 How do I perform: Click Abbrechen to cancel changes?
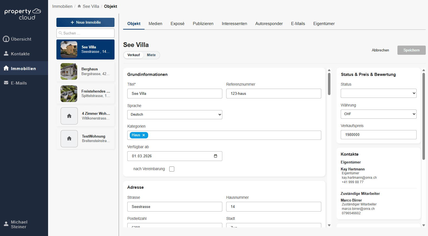coord(380,50)
